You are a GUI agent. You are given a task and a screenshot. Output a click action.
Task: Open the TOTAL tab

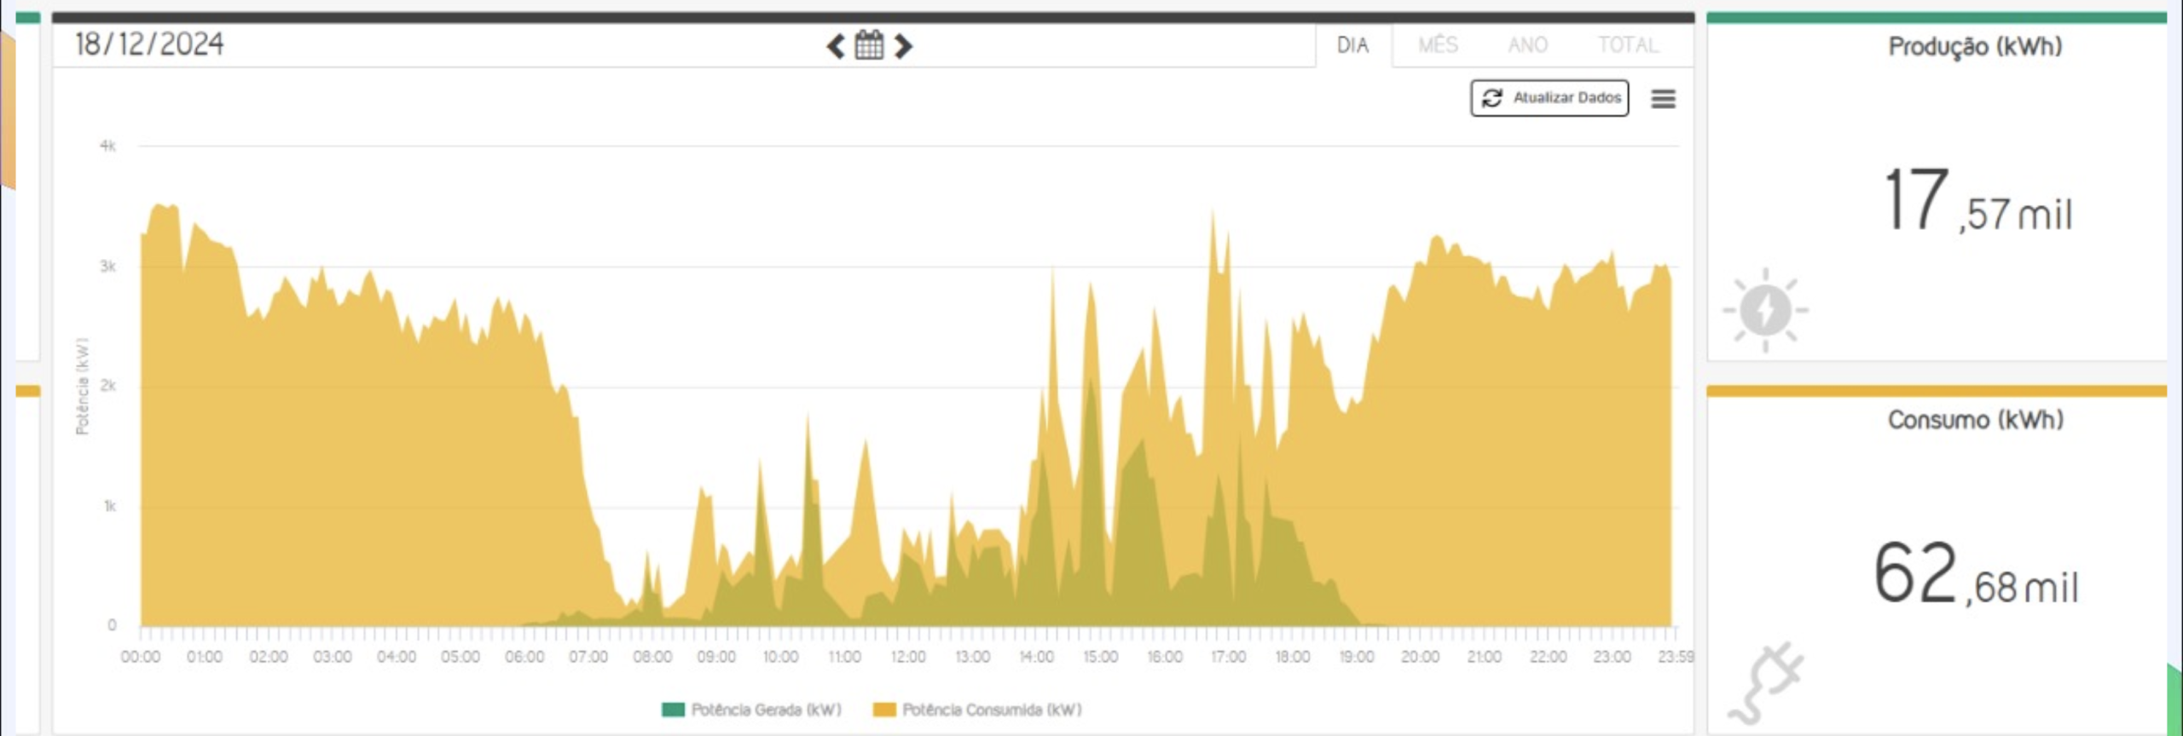1628,45
